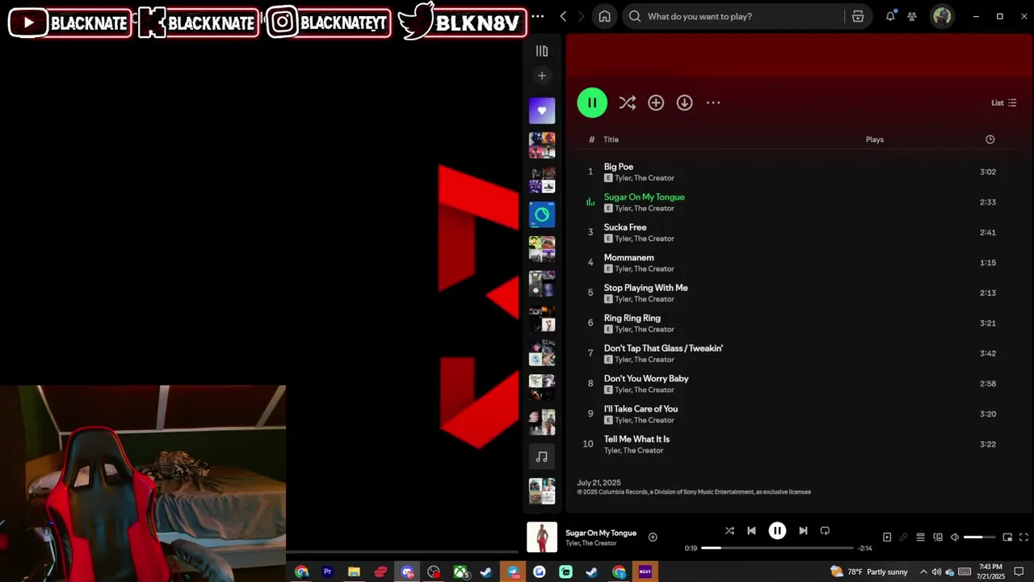Open the Spotify three-dot app menu
1034x582 pixels.
tap(539, 16)
